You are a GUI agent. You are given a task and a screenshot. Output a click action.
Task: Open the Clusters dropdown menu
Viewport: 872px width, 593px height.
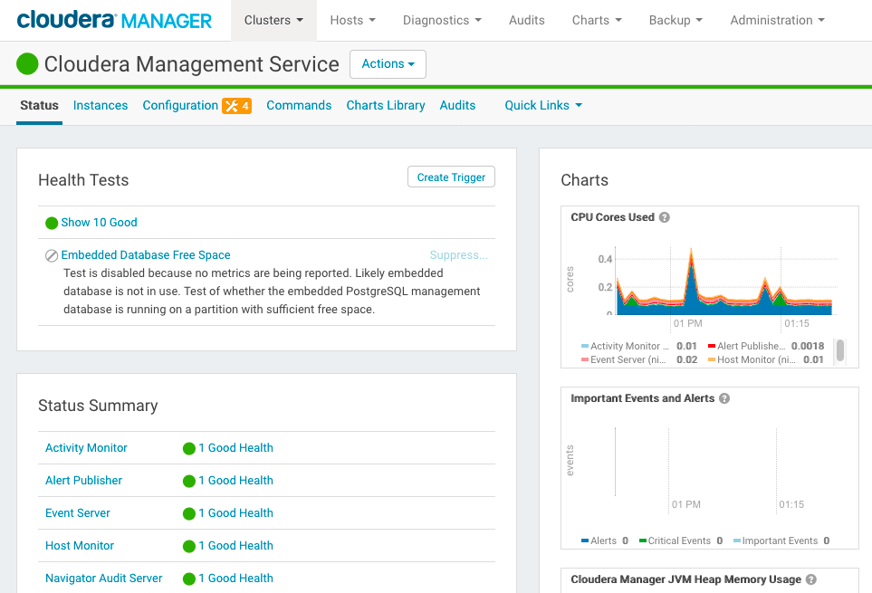pyautogui.click(x=273, y=20)
